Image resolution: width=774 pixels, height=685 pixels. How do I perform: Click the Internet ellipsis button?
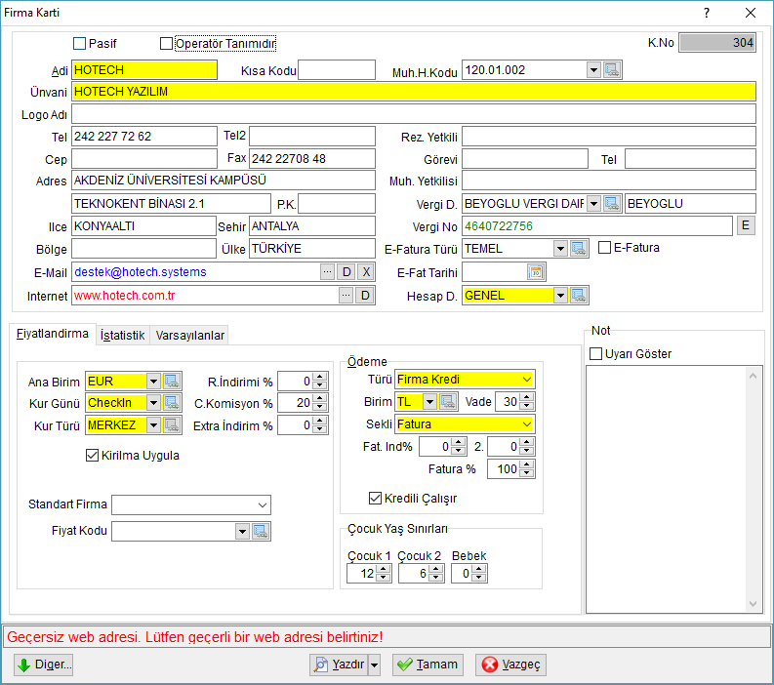click(346, 296)
